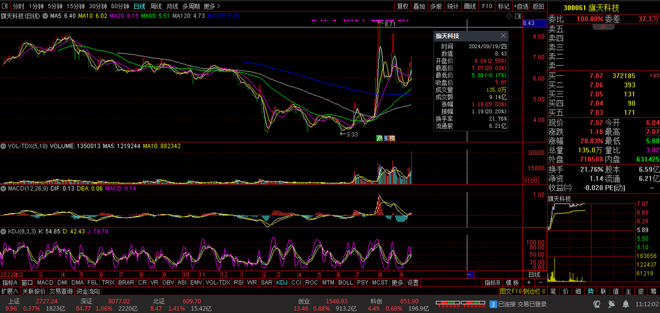The height and width of the screenshot is (313, 660).
Task: Open the notification bell icon
Action: (626, 304)
